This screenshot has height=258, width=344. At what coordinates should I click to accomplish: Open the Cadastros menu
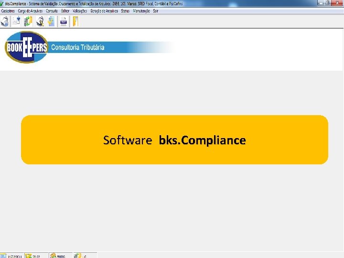point(8,11)
